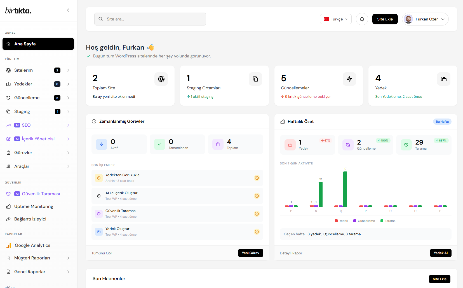Expand the Güncelleme sidebar entry
Image resolution: width=463 pixels, height=288 pixels.
[x=38, y=97]
